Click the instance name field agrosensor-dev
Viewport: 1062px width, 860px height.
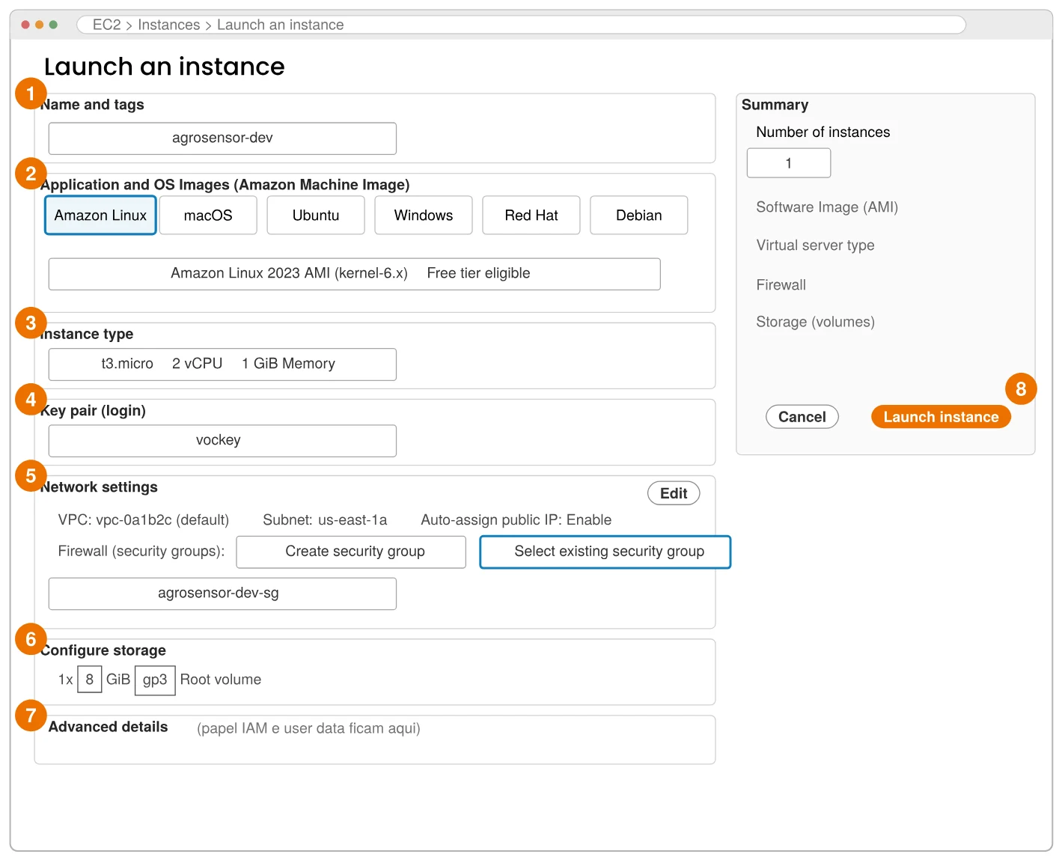(x=222, y=138)
